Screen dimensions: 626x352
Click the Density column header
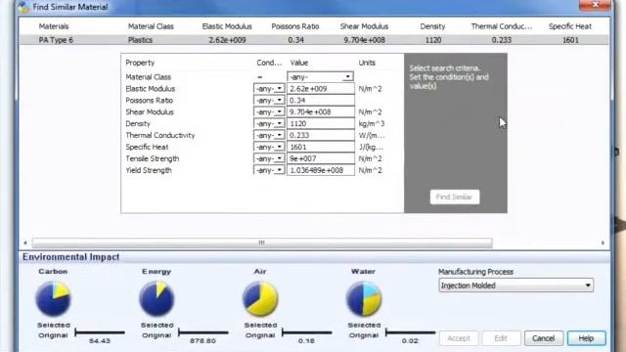tap(432, 26)
